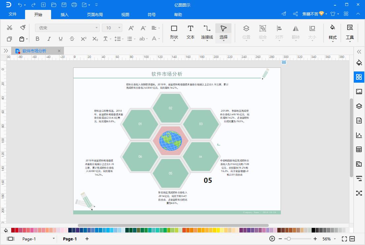Toggle Underline text formatting

click(x=60, y=39)
